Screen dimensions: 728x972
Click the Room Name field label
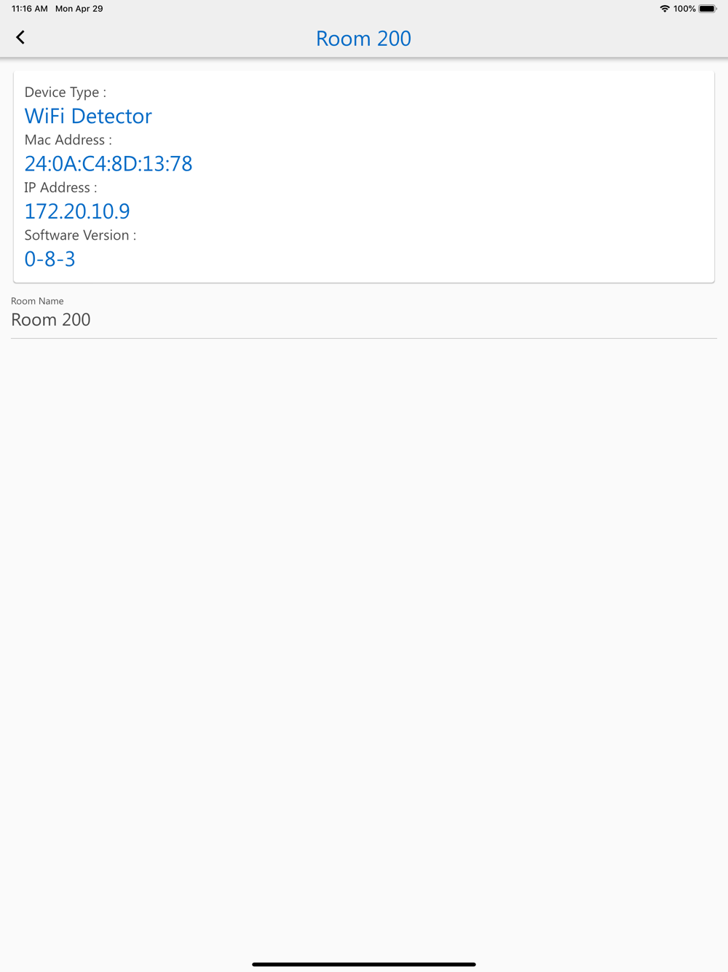[37, 301]
